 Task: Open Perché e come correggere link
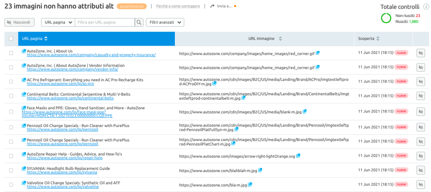(x=178, y=6)
